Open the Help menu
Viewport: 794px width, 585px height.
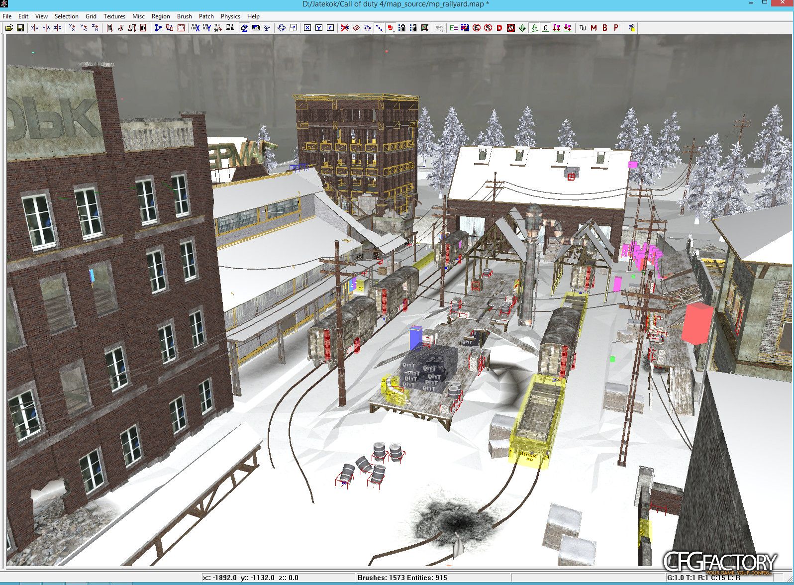253,16
